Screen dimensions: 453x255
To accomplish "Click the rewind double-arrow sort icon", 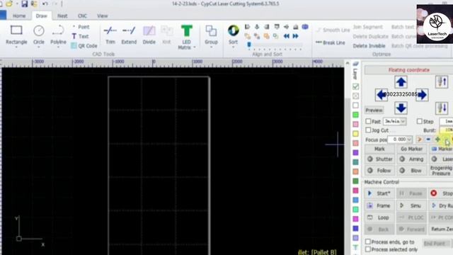I will click(286, 36).
